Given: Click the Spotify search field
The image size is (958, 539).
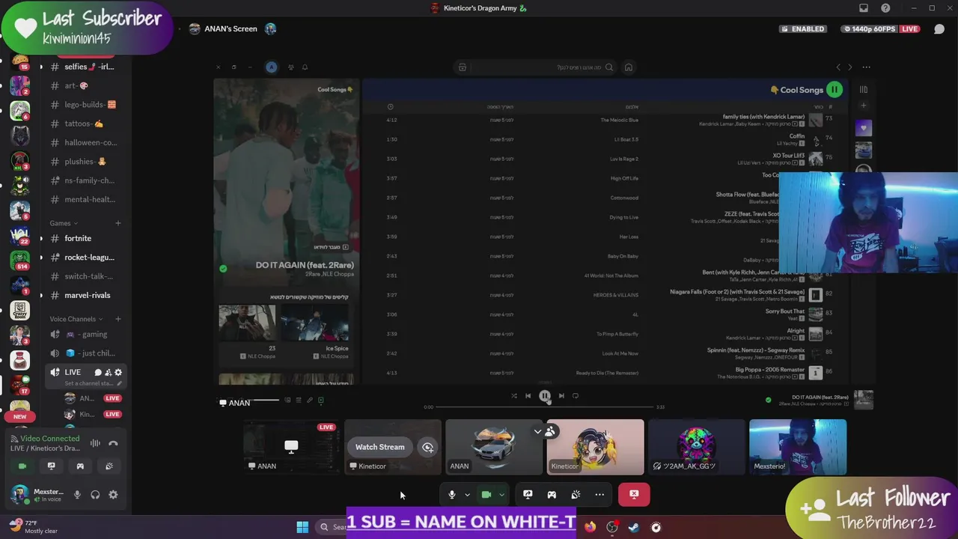Looking at the screenshot, I should (x=537, y=67).
